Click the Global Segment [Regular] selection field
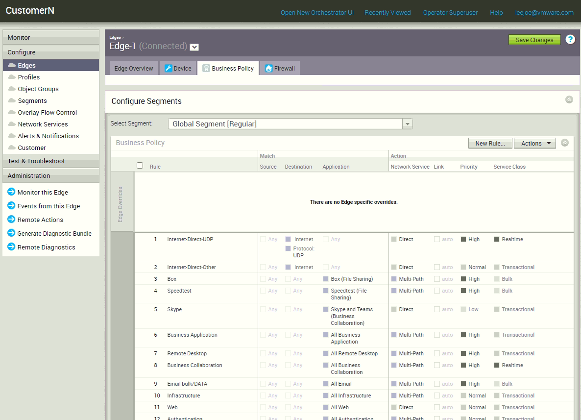The width and height of the screenshot is (581, 420). 285,124
